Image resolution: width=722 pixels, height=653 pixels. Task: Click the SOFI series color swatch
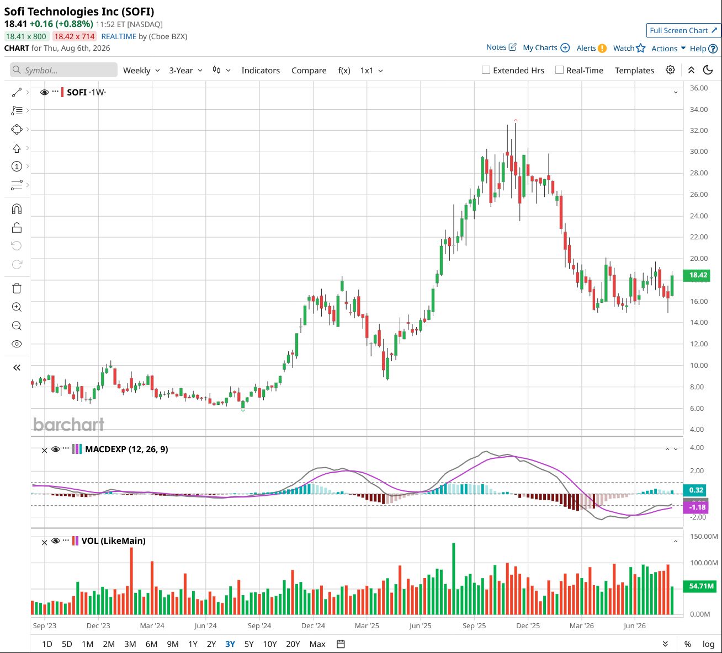coord(62,92)
